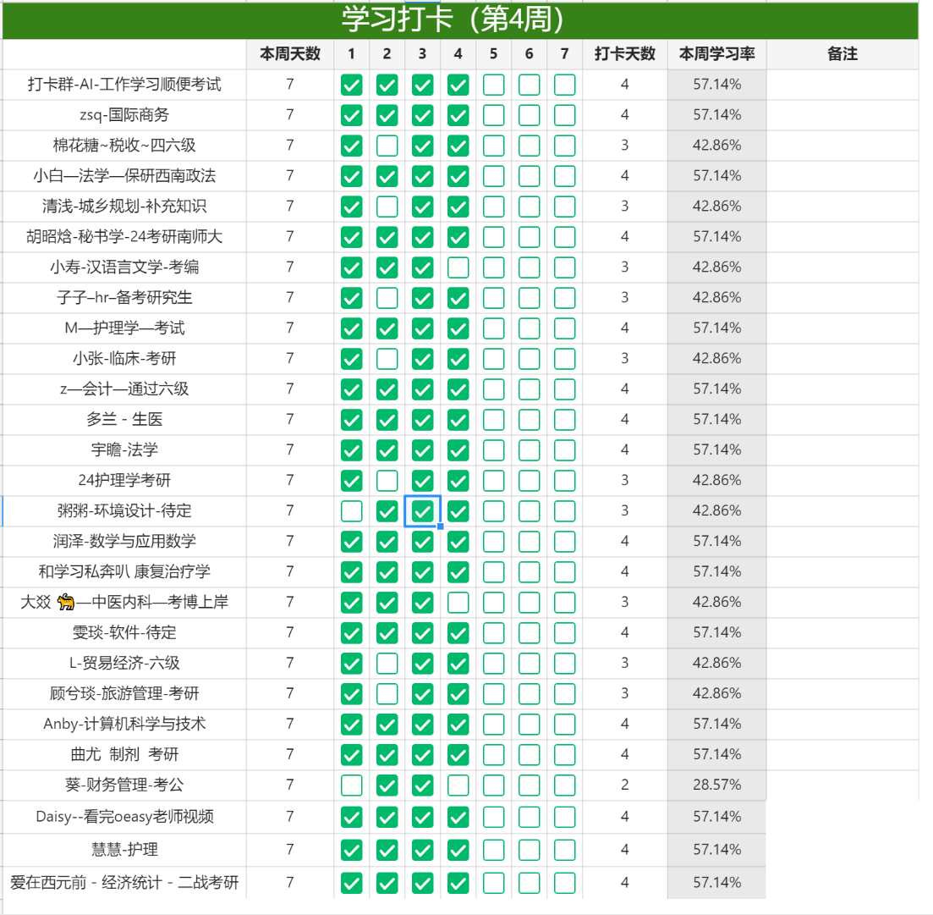
Task: Click the 28.57% rate cell
Action: 716,785
